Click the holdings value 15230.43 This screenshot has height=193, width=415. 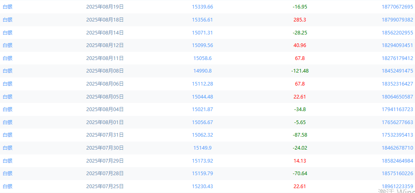[x=203, y=187]
